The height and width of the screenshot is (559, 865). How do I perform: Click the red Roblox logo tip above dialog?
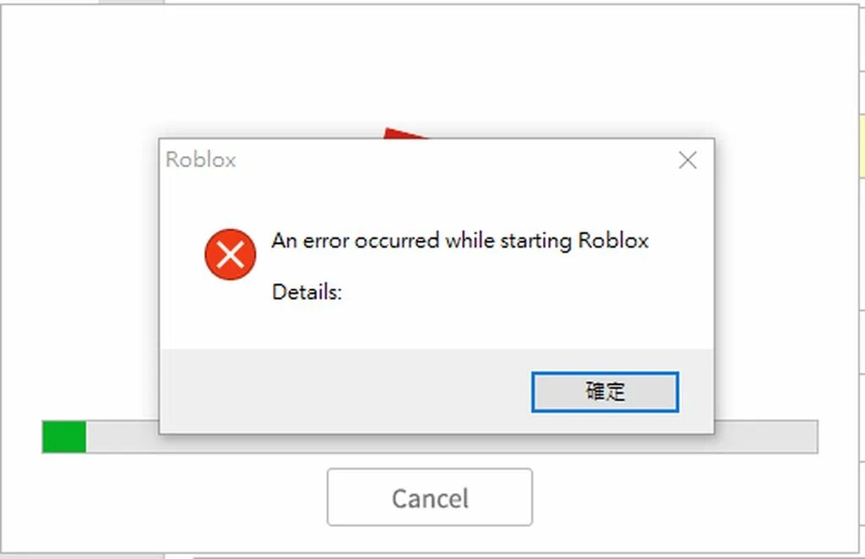404,133
